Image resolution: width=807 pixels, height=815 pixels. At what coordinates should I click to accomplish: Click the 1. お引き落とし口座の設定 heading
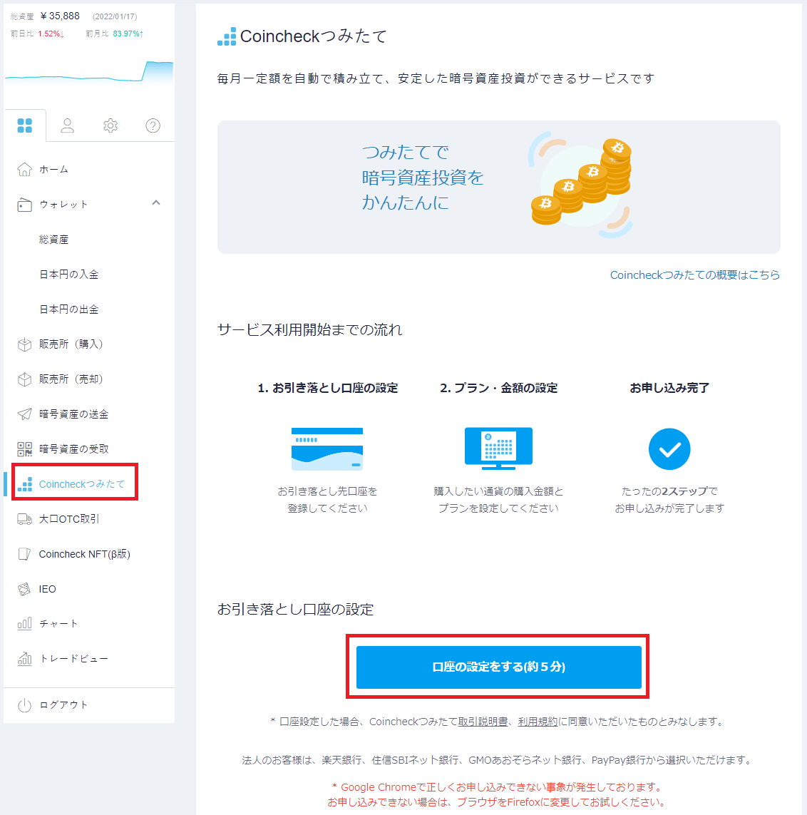click(328, 388)
